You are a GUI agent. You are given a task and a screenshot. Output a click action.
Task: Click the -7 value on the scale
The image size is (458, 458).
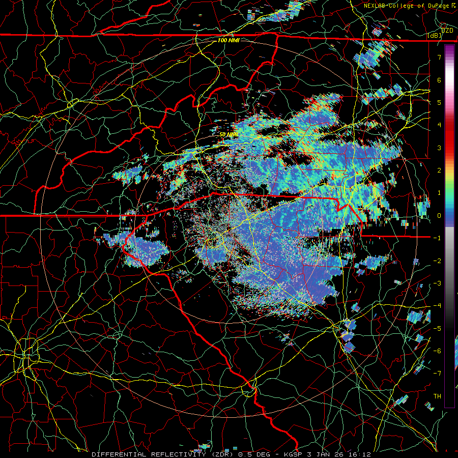click(x=437, y=374)
